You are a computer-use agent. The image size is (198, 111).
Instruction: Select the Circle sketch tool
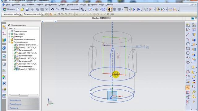pyautogui.click(x=188, y=44)
